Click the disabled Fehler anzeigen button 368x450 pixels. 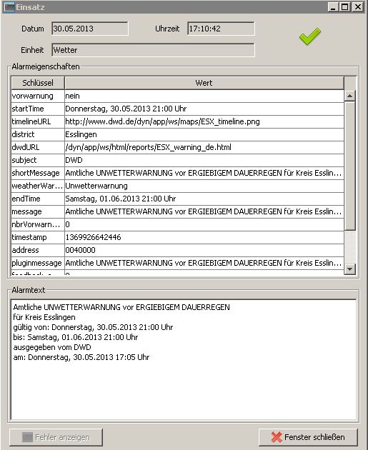coord(56,437)
